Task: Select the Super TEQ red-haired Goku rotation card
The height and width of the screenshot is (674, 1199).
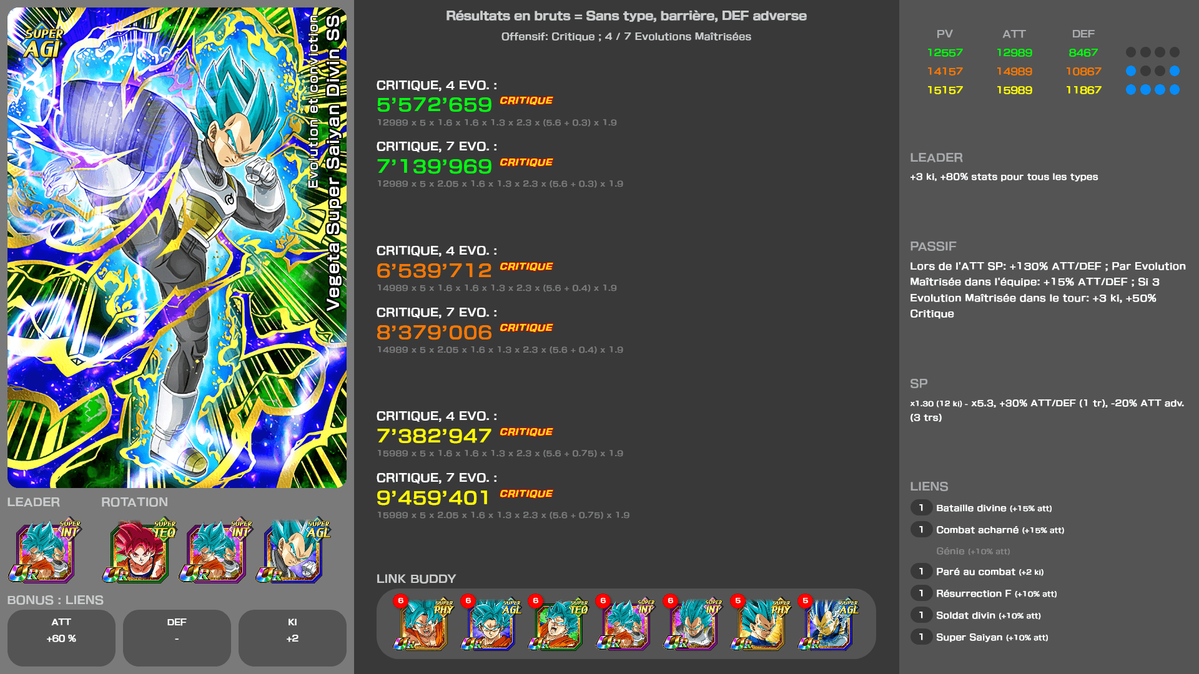Action: pos(139,552)
